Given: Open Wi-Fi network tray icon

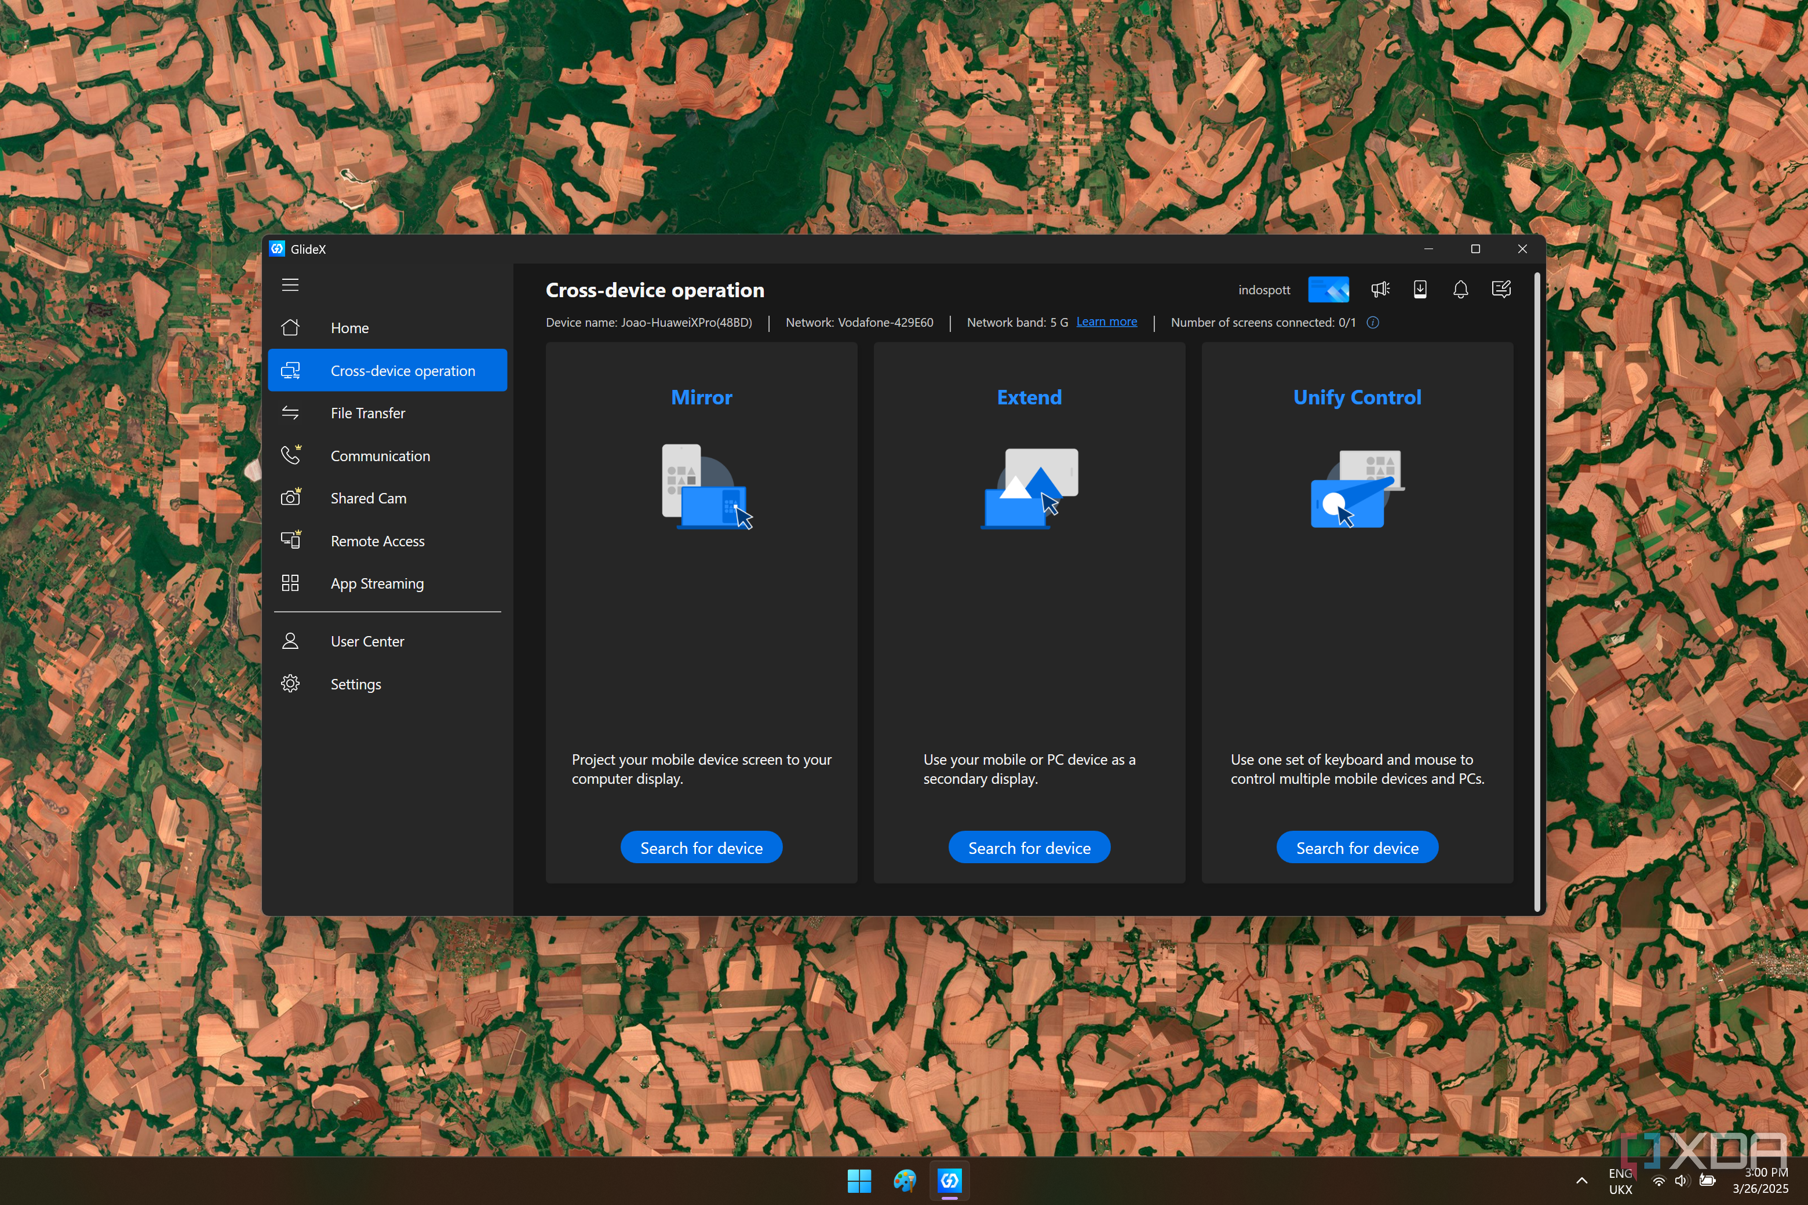Looking at the screenshot, I should pyautogui.click(x=1659, y=1181).
